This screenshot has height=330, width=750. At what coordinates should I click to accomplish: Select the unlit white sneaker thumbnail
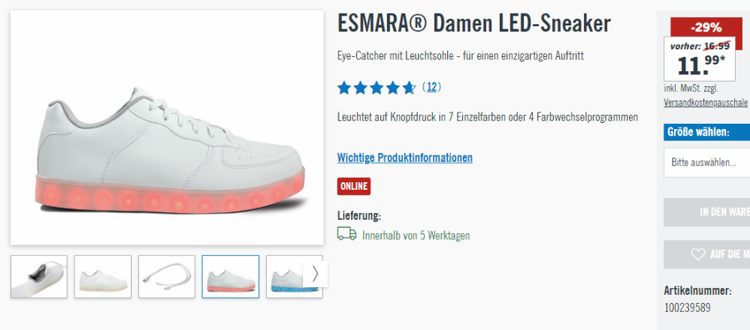tap(103, 277)
